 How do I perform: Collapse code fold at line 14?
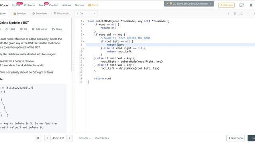(84, 65)
